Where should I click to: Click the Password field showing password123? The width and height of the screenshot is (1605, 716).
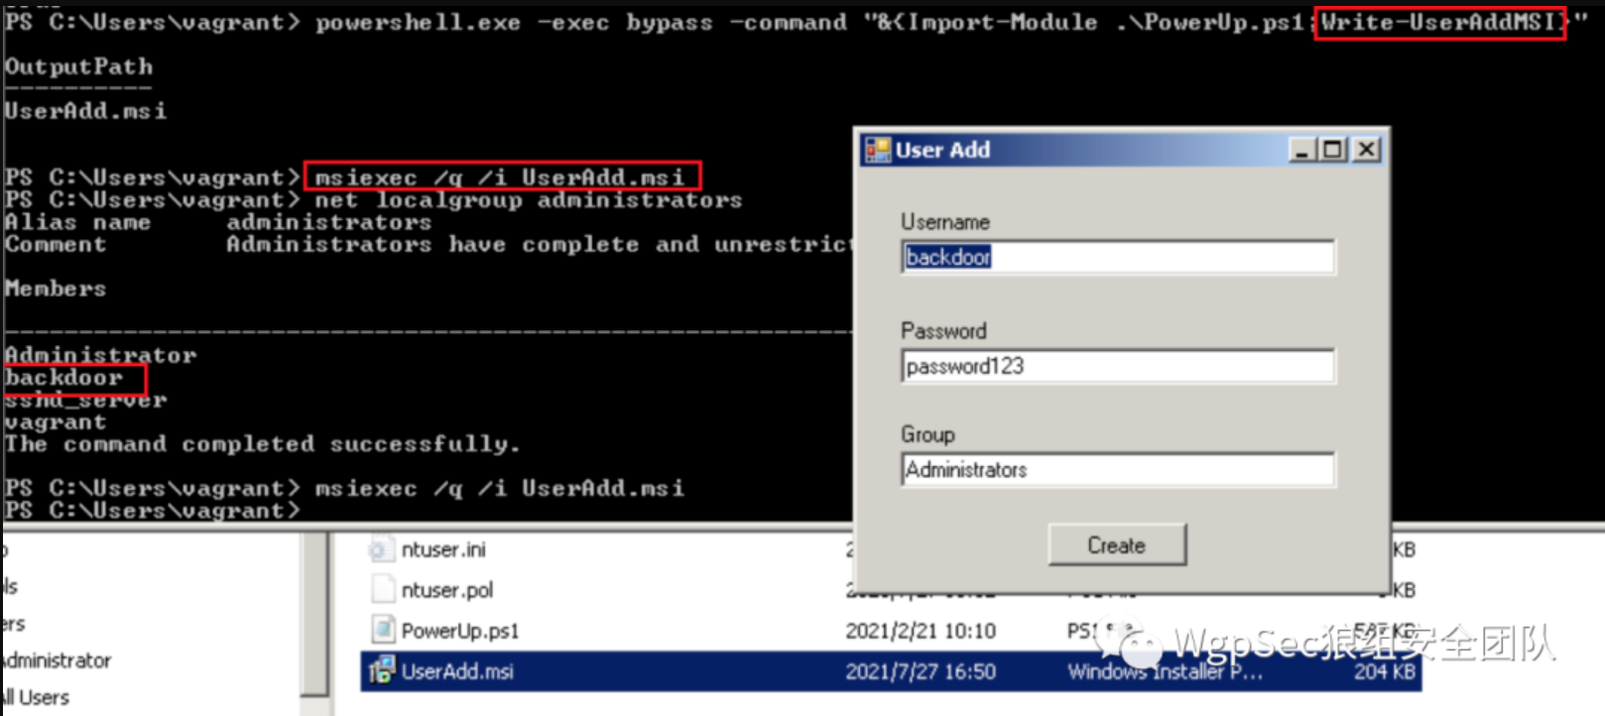click(x=1118, y=366)
